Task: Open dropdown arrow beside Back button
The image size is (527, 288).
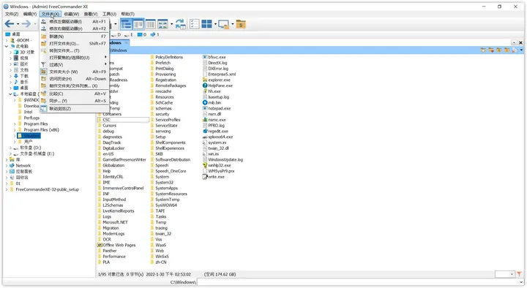Action: pos(18,24)
